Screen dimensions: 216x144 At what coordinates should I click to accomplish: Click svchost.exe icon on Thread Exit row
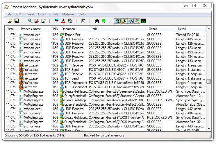click(21, 35)
